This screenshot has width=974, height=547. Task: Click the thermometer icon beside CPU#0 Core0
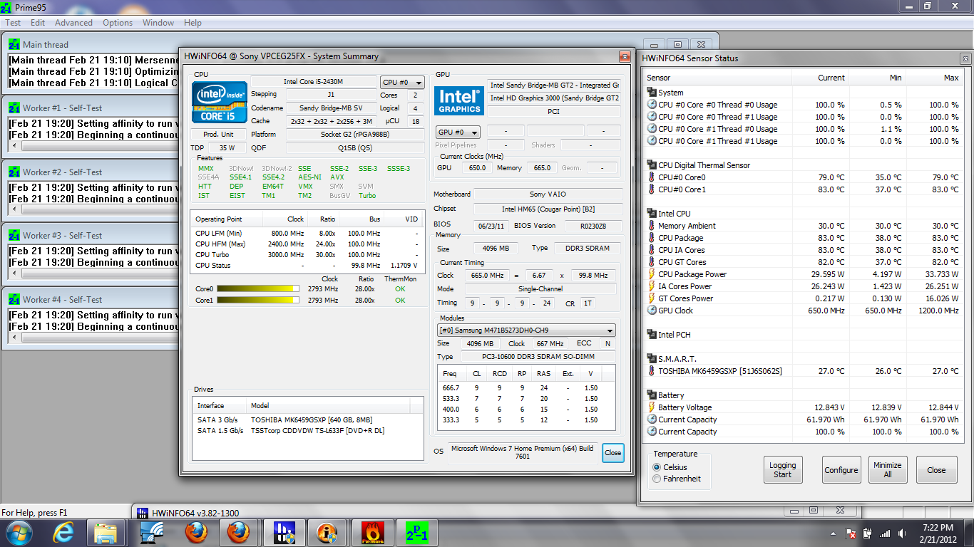(652, 177)
